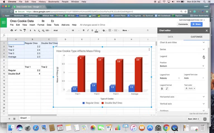Reload the page in Chrome
This screenshot has height=133, width=214.
pos(11,12)
